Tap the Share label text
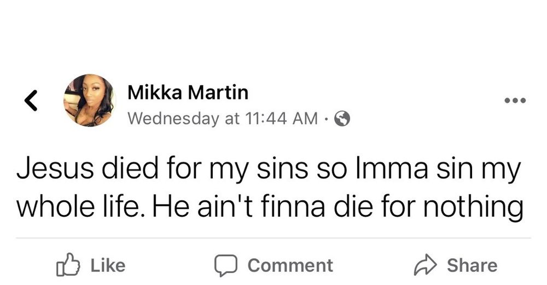 coord(473,265)
